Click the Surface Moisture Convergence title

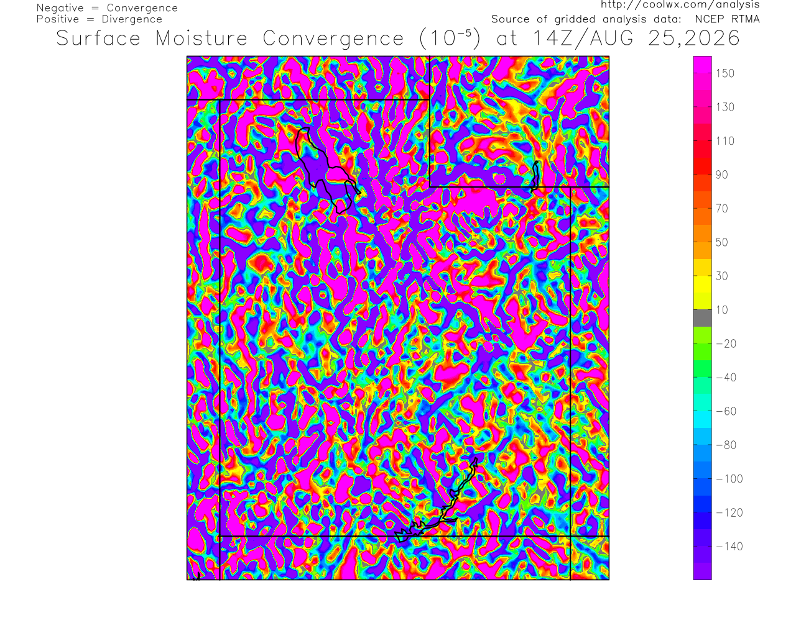click(230, 39)
